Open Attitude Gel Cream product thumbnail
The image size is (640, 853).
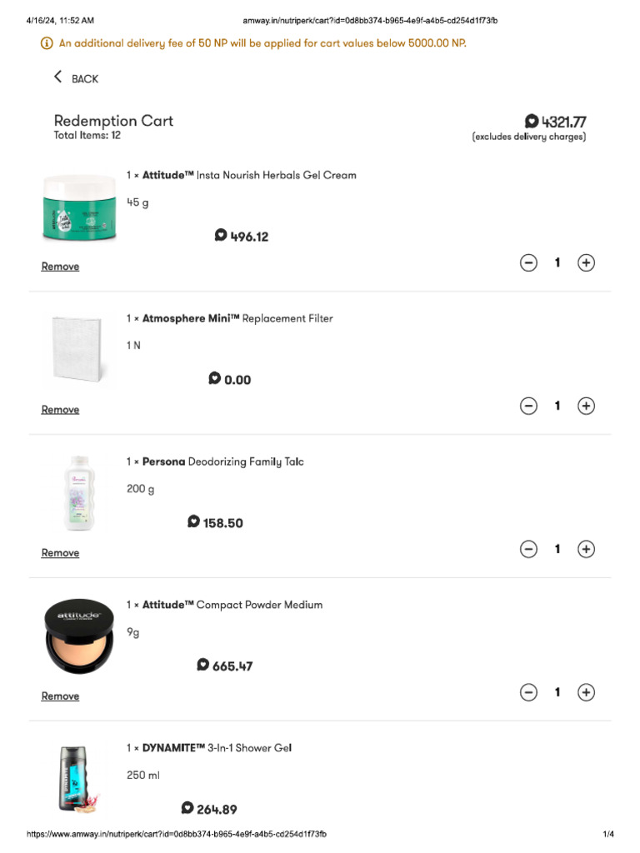click(79, 208)
